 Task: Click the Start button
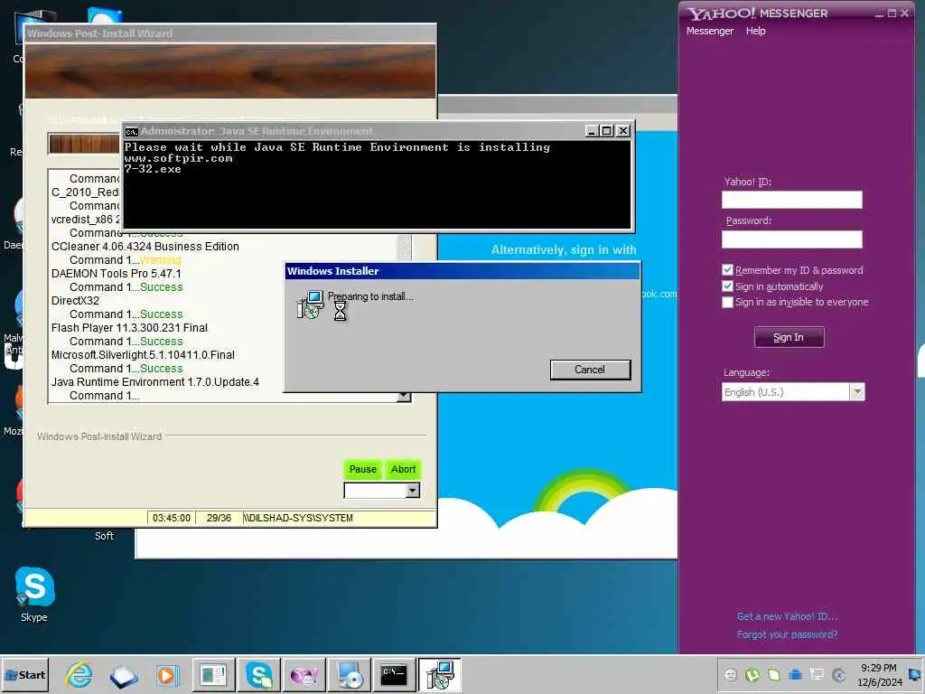[24, 675]
